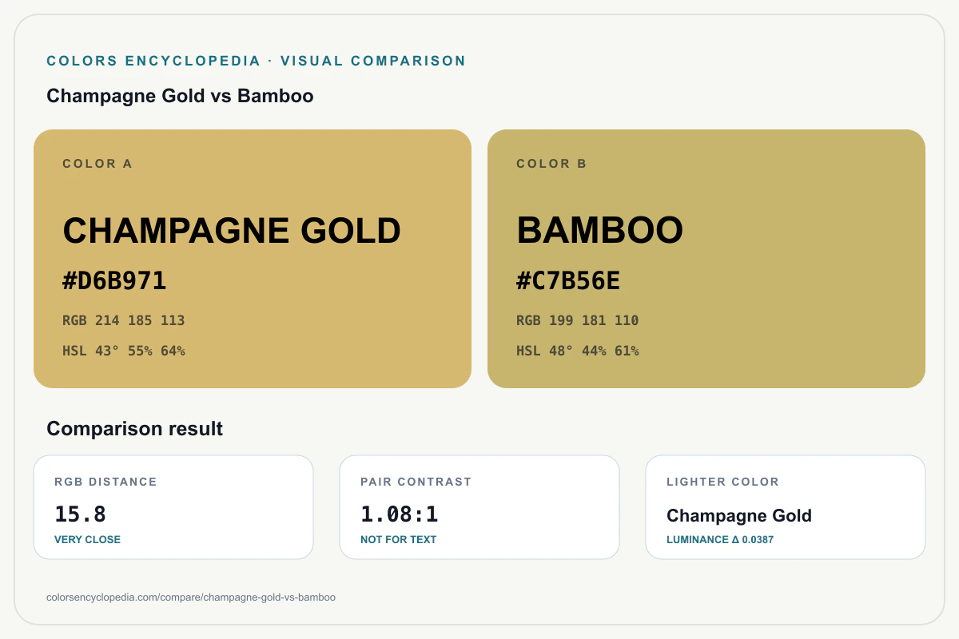Open the RGB Distance result card
Image resolution: width=959 pixels, height=639 pixels.
[173, 507]
